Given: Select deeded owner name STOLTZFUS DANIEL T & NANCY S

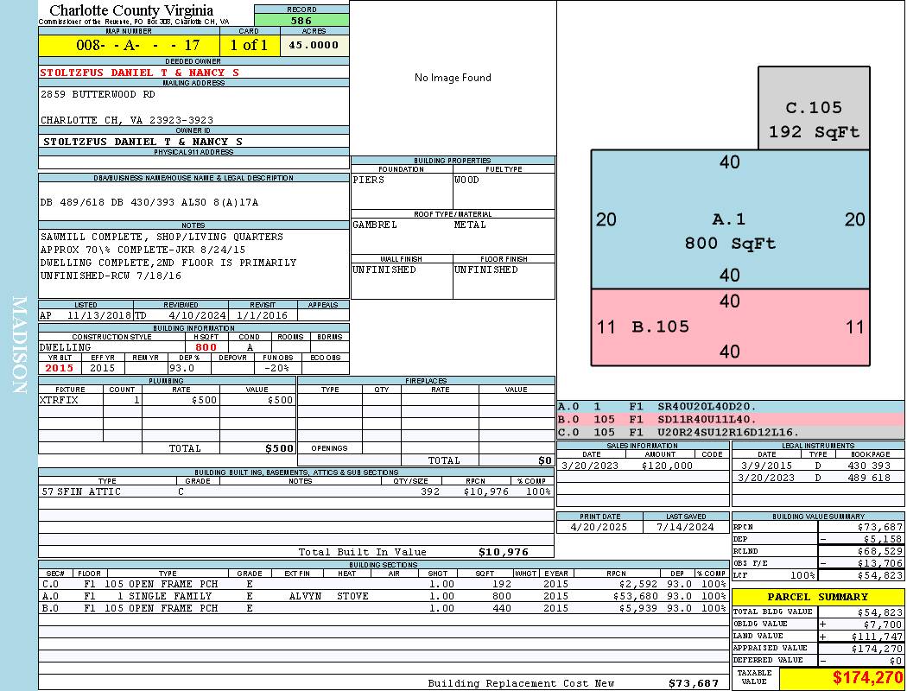Looking at the screenshot, I should click(x=139, y=73).
